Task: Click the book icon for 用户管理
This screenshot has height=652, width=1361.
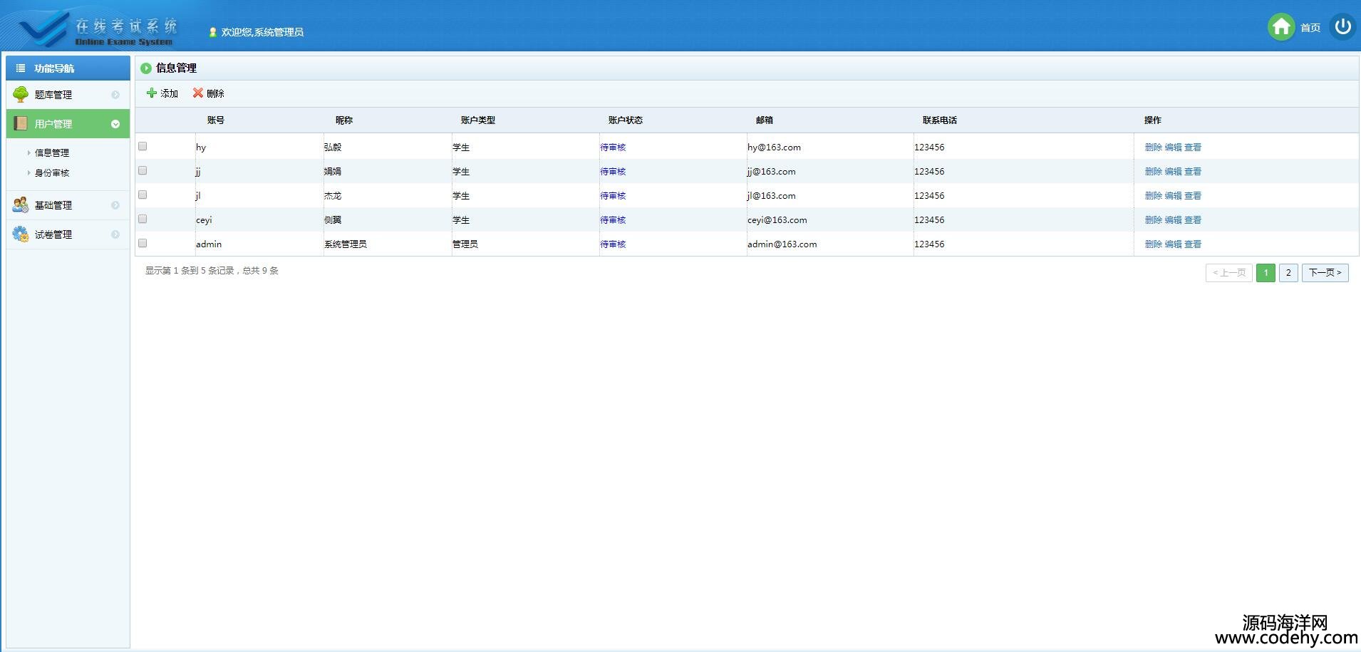Action: [21, 124]
